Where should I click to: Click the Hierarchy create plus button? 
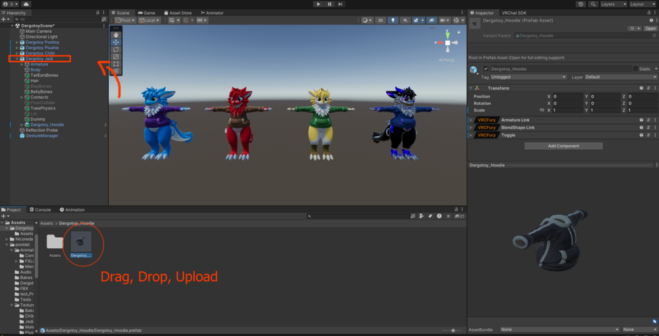(5, 19)
